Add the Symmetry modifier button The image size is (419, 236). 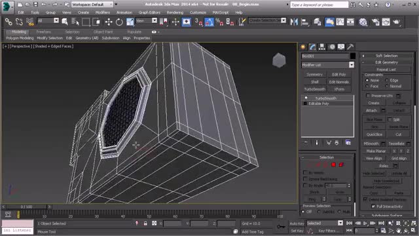[x=314, y=74]
